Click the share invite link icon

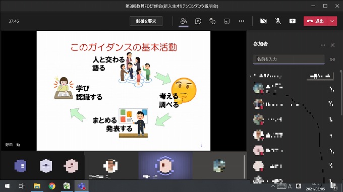(332, 59)
